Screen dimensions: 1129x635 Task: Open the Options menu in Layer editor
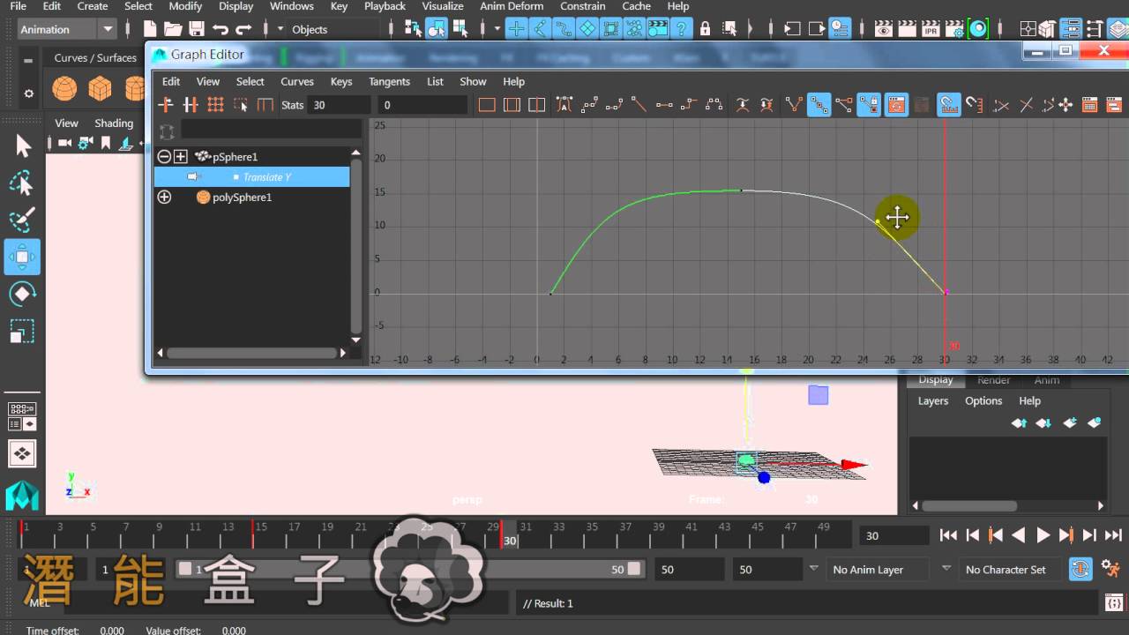(x=983, y=400)
